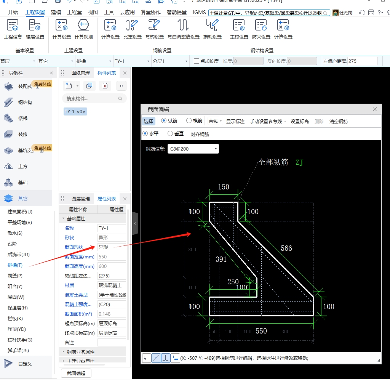Click 选择 button in 截面编辑
This screenshot has height=380, width=390.
click(149, 121)
